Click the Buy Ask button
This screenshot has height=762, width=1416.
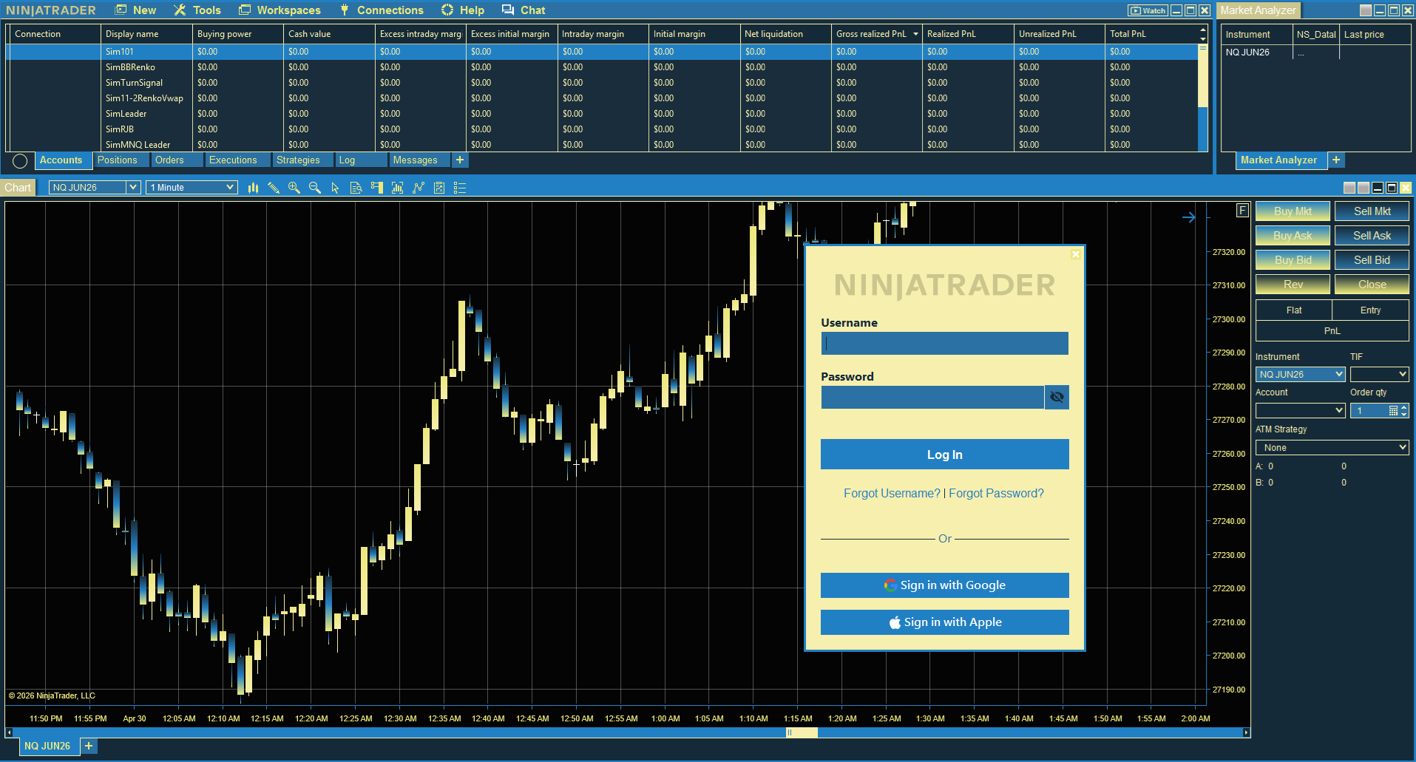point(1293,236)
